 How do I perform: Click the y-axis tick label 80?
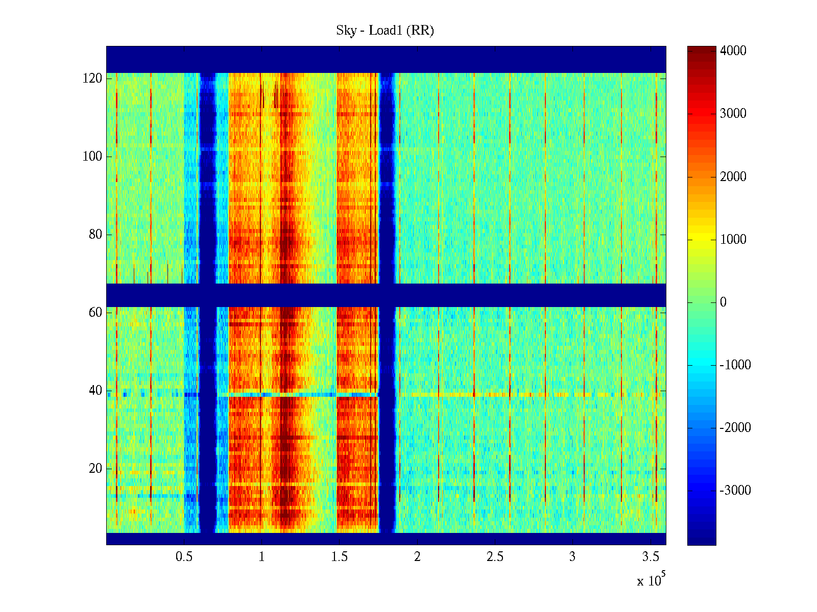point(95,235)
